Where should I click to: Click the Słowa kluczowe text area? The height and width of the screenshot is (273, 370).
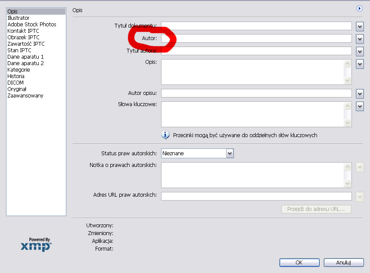pyautogui.click(x=252, y=114)
